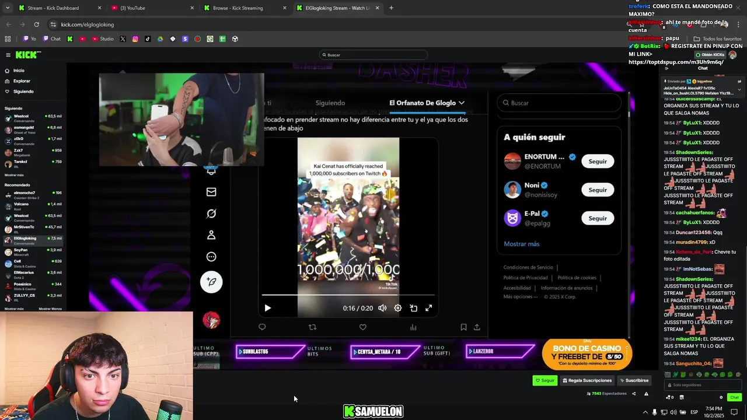The height and width of the screenshot is (420, 747).
Task: Report the stream with the warning triangle
Action: pyautogui.click(x=646, y=394)
